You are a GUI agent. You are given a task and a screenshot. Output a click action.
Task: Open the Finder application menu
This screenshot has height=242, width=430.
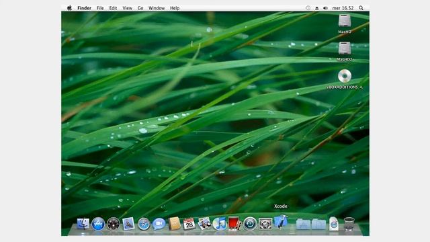(x=84, y=8)
